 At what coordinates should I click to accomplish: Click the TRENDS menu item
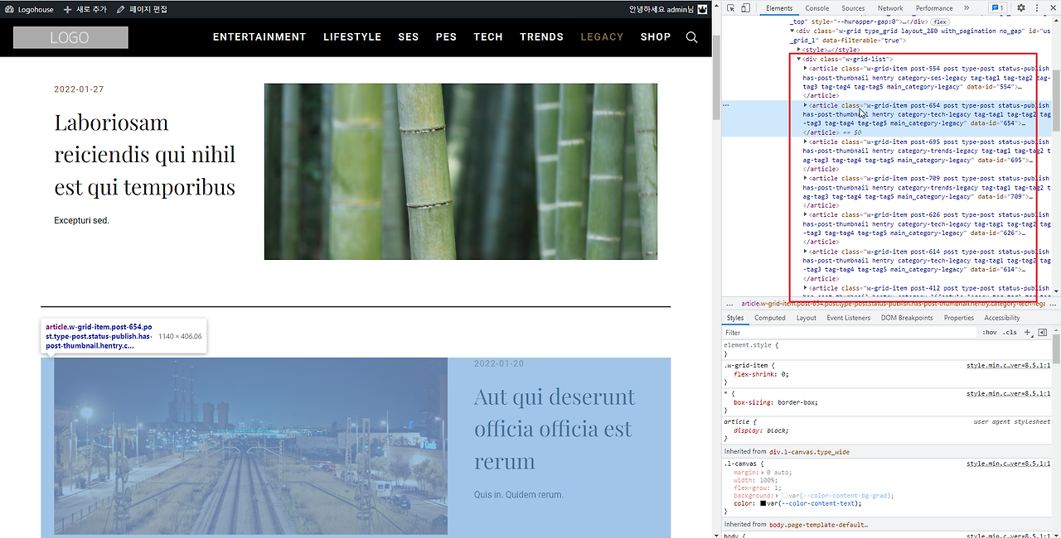click(x=542, y=36)
